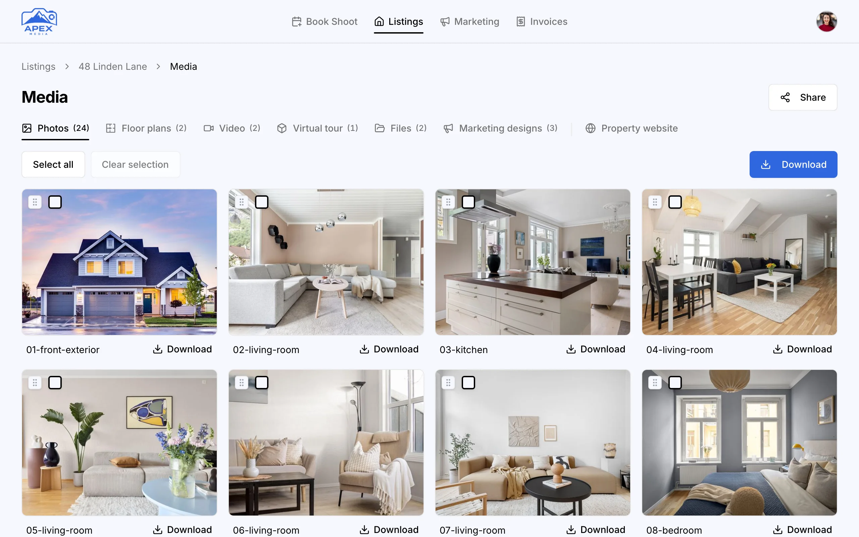859x537 pixels.
Task: Tick the 03-kitchen photo checkbox
Action: (468, 202)
